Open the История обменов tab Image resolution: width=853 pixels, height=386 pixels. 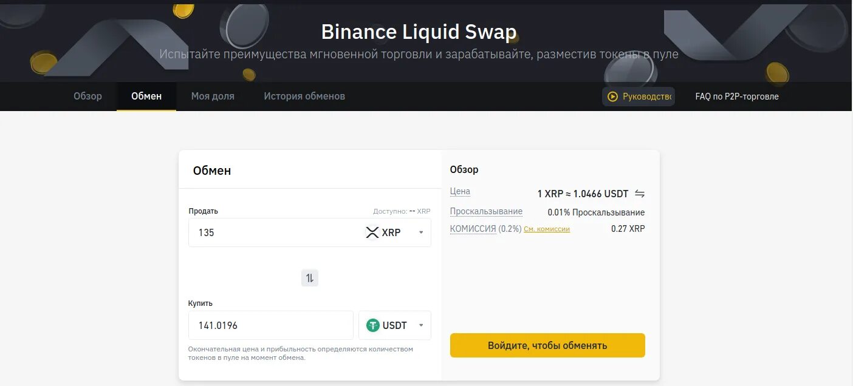tap(304, 96)
